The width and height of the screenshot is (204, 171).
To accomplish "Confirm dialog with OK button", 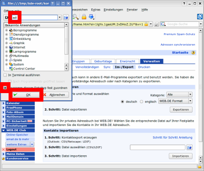I will pyautogui.click(x=26, y=95).
